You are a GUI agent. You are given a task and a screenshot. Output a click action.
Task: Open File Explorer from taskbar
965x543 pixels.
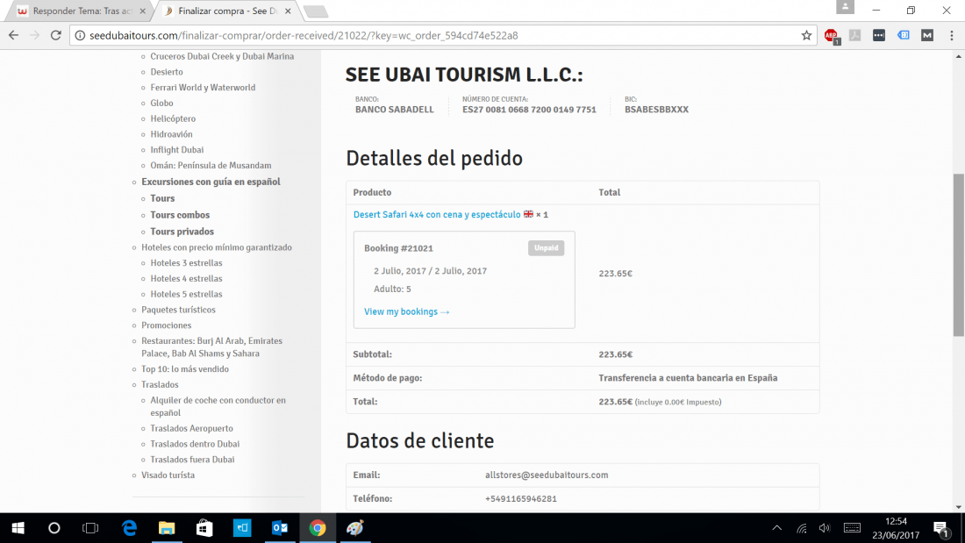pos(167,528)
